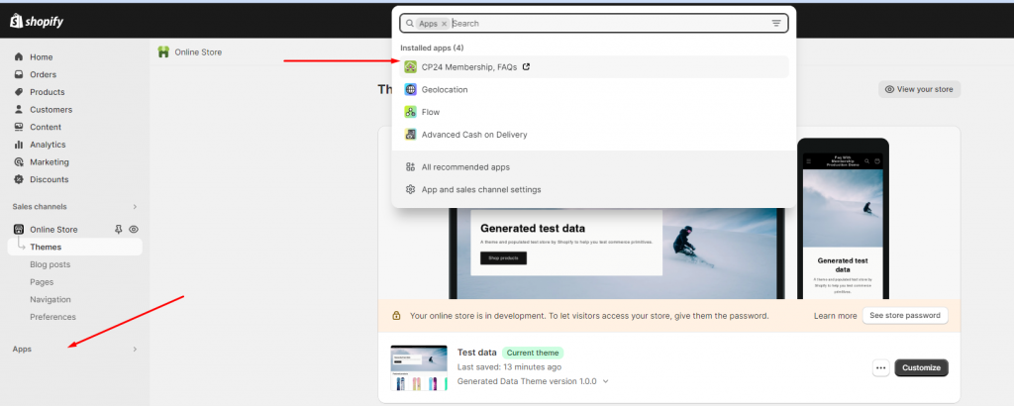Remove the Apps filter chip
The image size is (1014, 406).
[444, 24]
